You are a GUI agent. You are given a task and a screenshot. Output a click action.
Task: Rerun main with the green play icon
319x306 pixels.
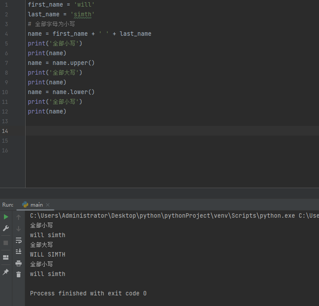point(6,217)
